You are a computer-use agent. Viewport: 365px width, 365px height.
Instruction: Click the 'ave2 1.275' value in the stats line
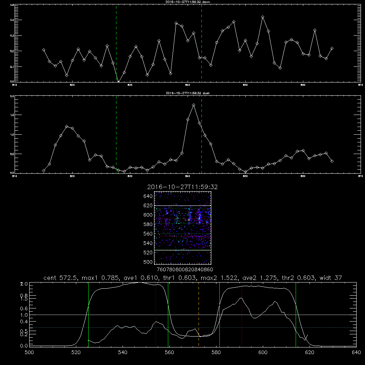coord(259,278)
